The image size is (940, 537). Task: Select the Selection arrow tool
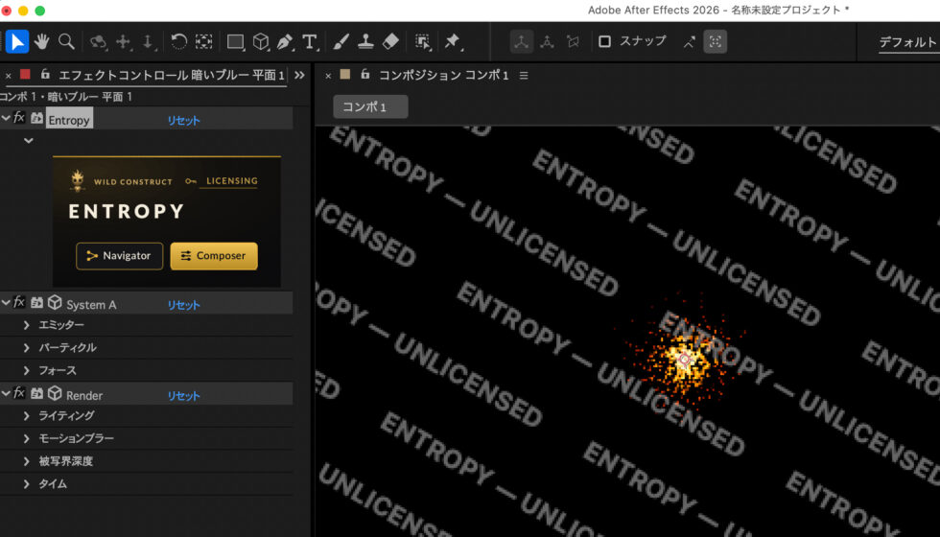coord(17,41)
